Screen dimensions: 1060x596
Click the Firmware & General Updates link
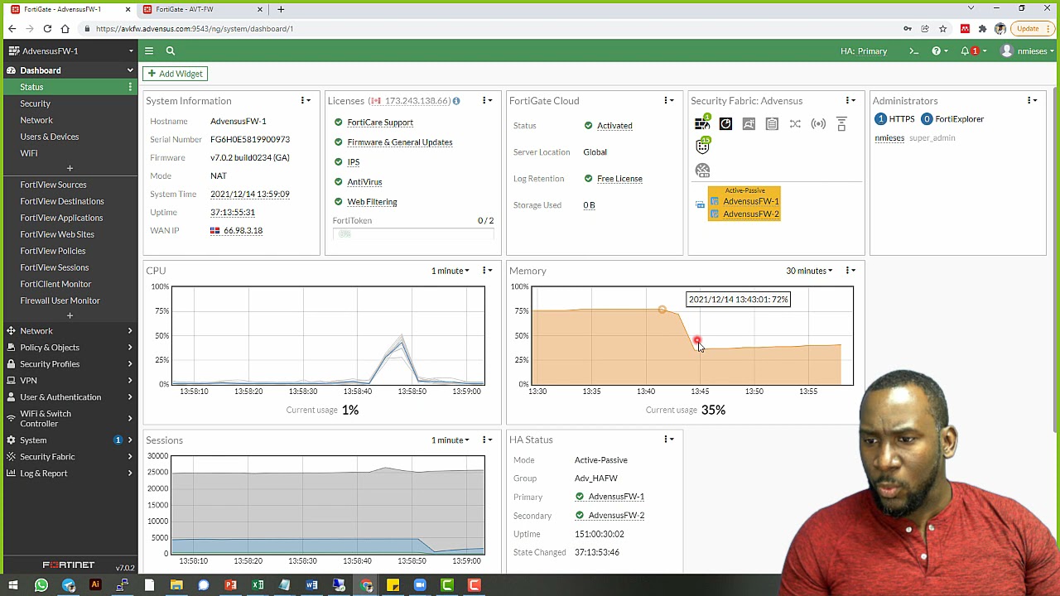click(x=400, y=142)
